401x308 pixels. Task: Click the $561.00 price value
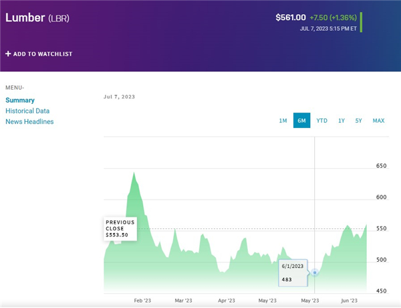point(290,17)
